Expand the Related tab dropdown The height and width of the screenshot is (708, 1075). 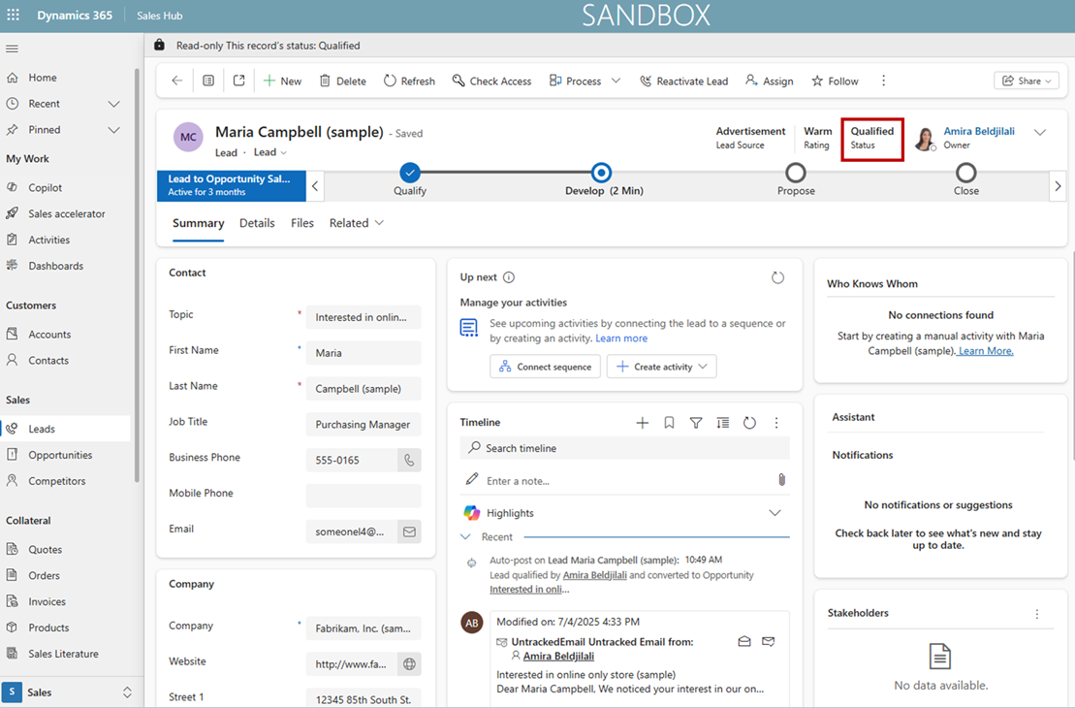357,223
